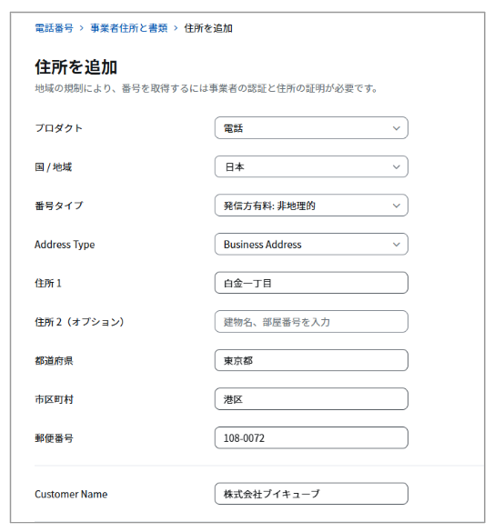This screenshot has width=494, height=532.
Task: Open the Business Address type selector
Action: point(311,244)
